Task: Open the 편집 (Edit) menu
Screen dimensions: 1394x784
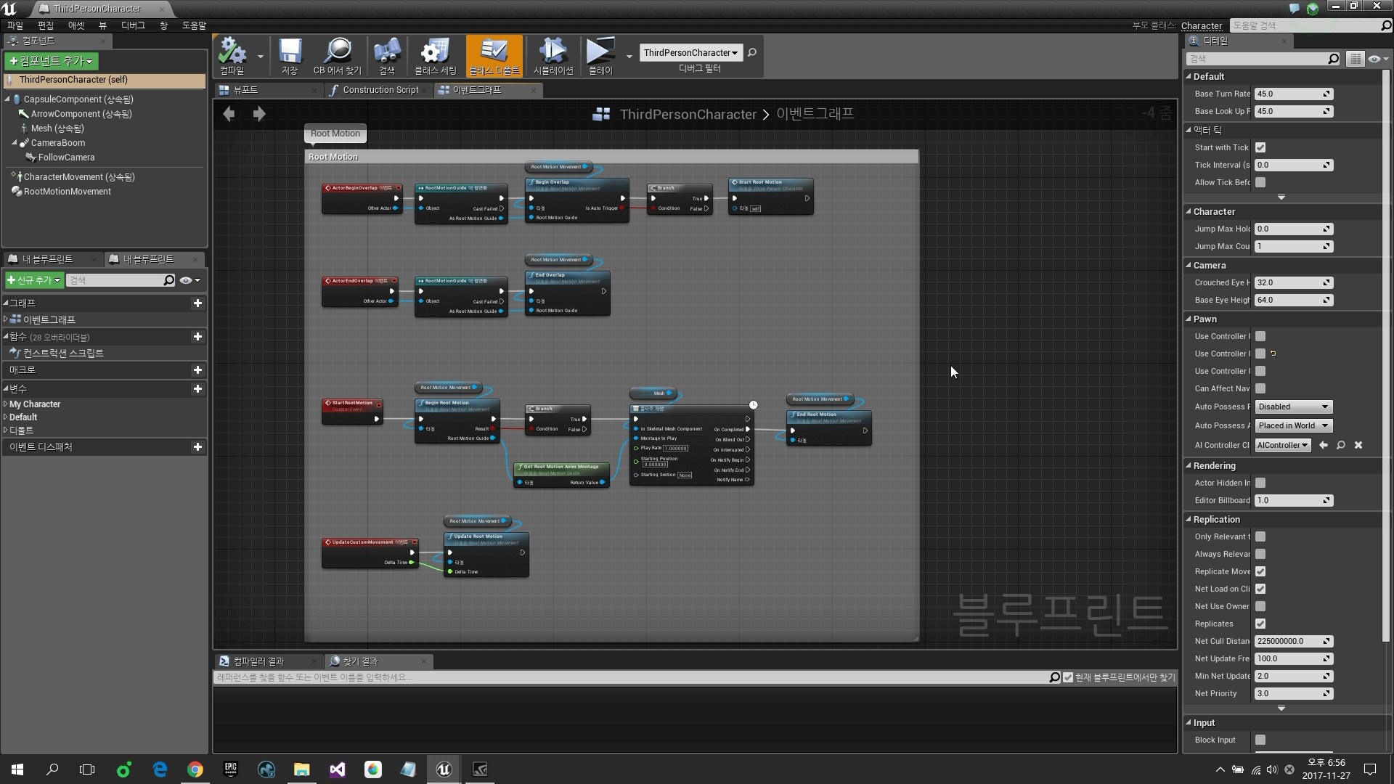Action: 46,25
